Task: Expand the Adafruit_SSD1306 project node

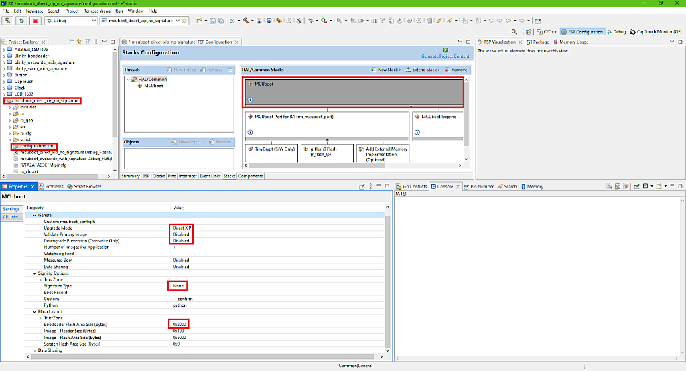Action: [4, 50]
